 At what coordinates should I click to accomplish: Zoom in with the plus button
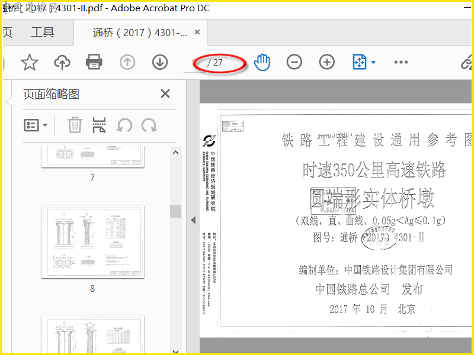(327, 62)
